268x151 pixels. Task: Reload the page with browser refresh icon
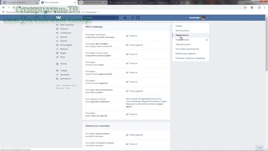(14, 8)
